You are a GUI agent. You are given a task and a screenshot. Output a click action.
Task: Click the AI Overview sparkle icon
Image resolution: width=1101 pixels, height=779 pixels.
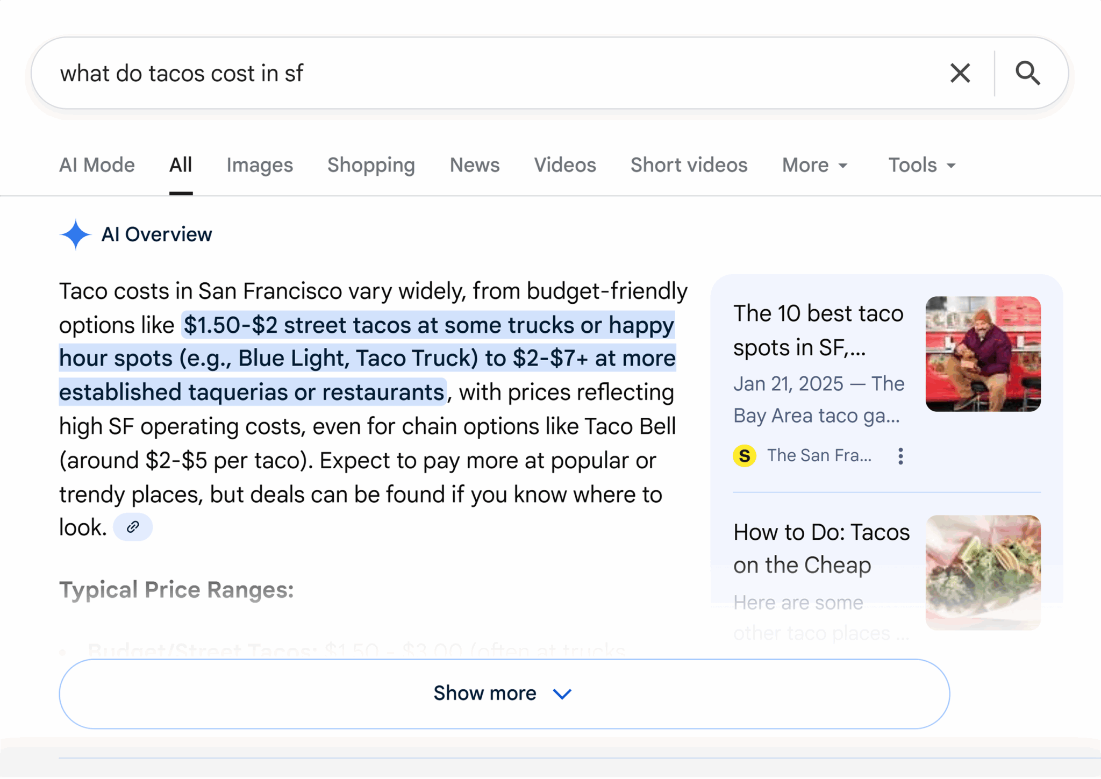click(75, 234)
